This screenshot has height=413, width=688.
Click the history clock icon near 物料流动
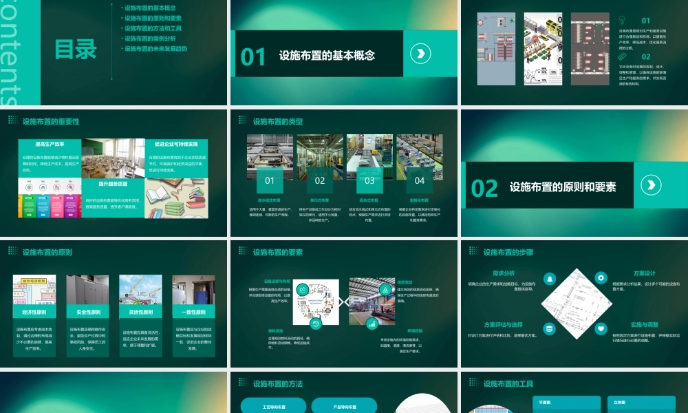pyautogui.click(x=316, y=324)
